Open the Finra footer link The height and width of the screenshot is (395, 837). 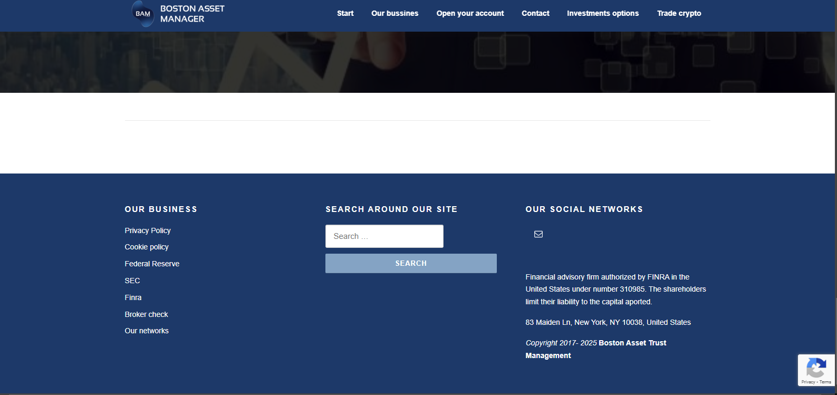coord(133,297)
